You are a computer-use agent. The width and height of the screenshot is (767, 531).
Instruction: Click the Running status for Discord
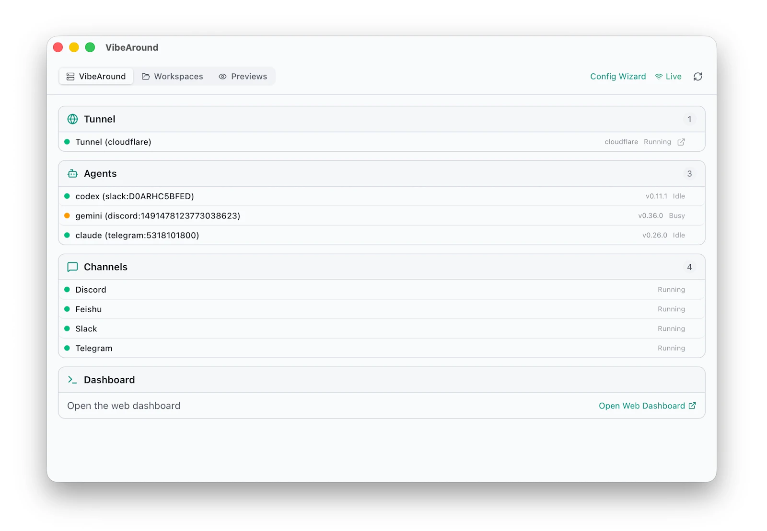pyautogui.click(x=671, y=290)
